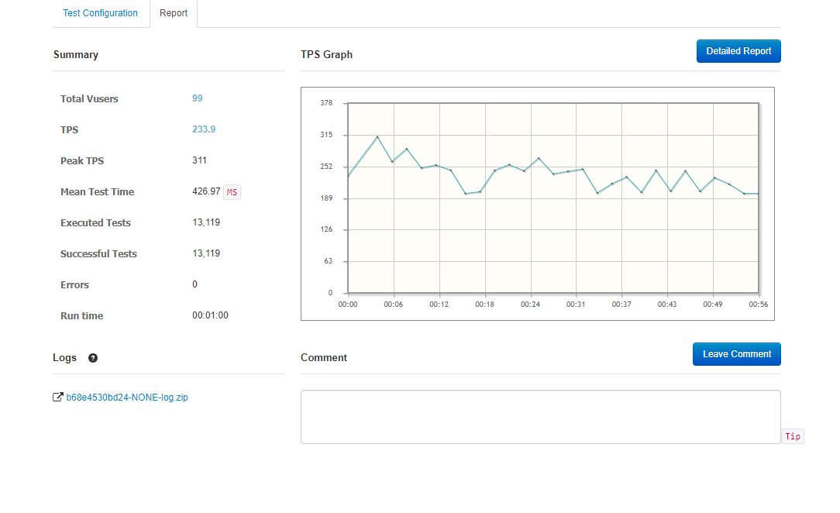Click the 00:31 x-axis label

576,305
